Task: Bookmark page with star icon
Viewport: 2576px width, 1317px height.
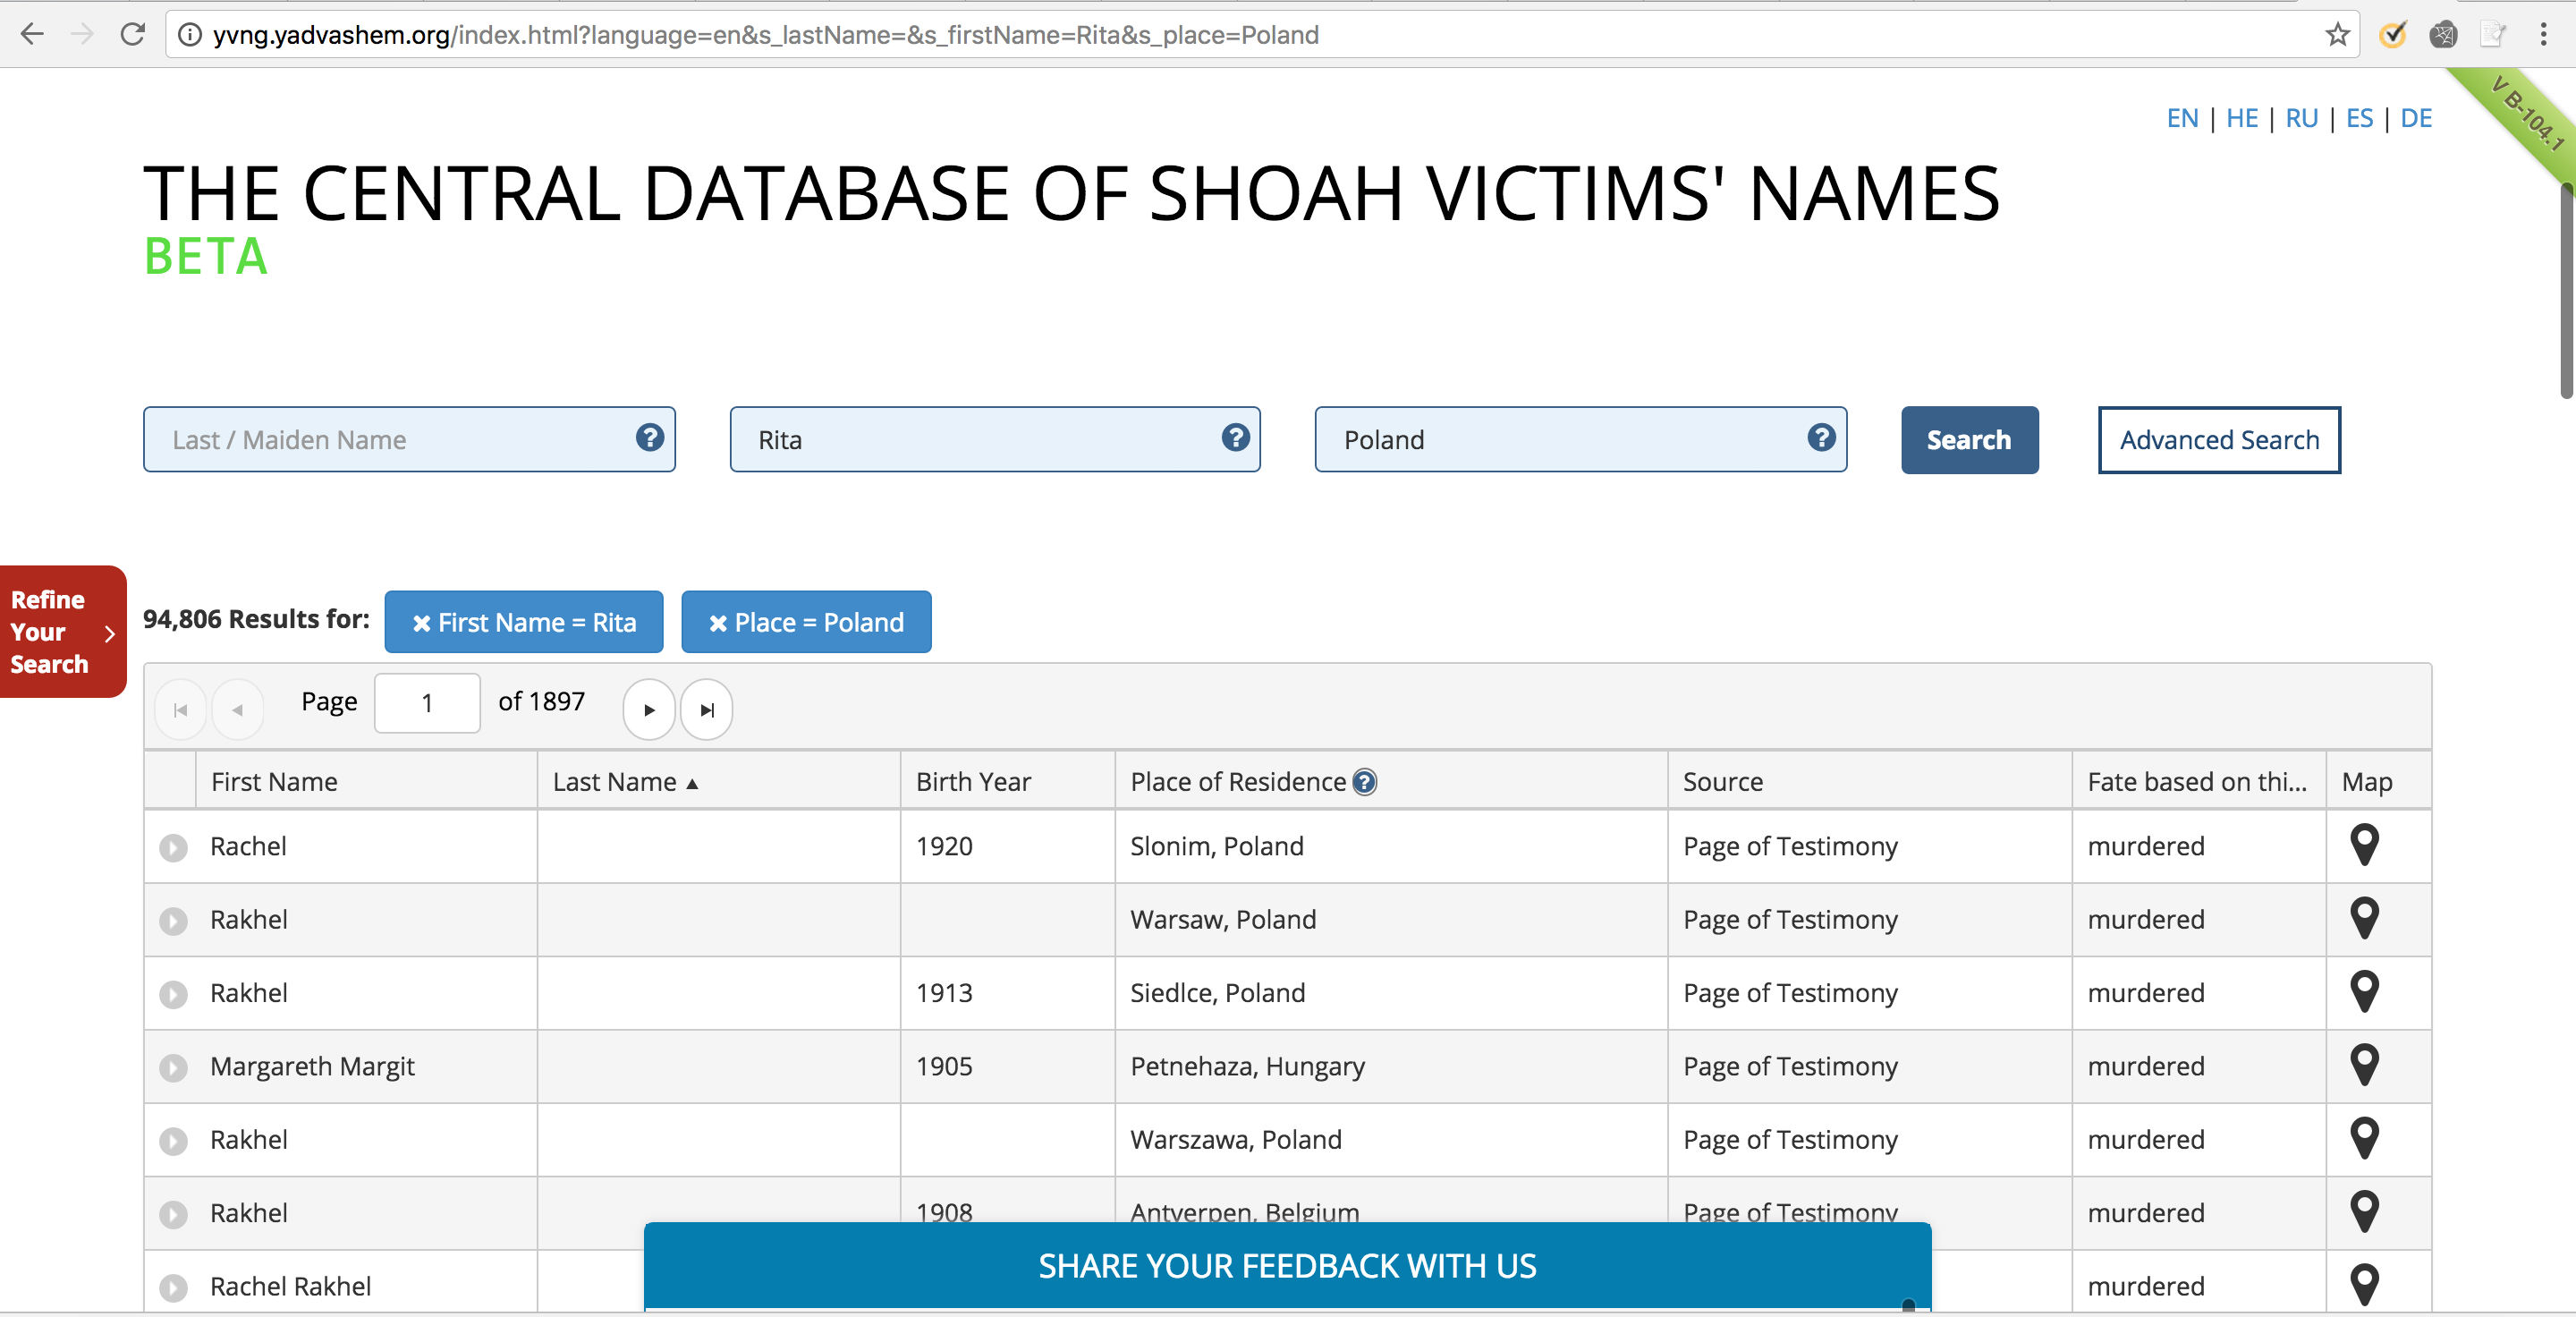Action: pyautogui.click(x=2336, y=35)
